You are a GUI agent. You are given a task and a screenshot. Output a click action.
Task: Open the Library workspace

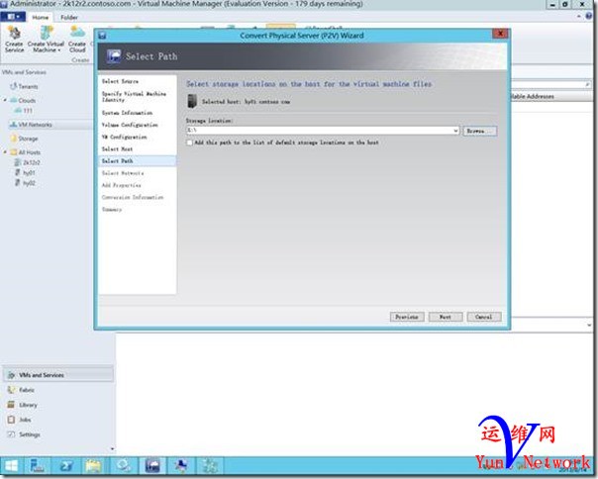29,405
